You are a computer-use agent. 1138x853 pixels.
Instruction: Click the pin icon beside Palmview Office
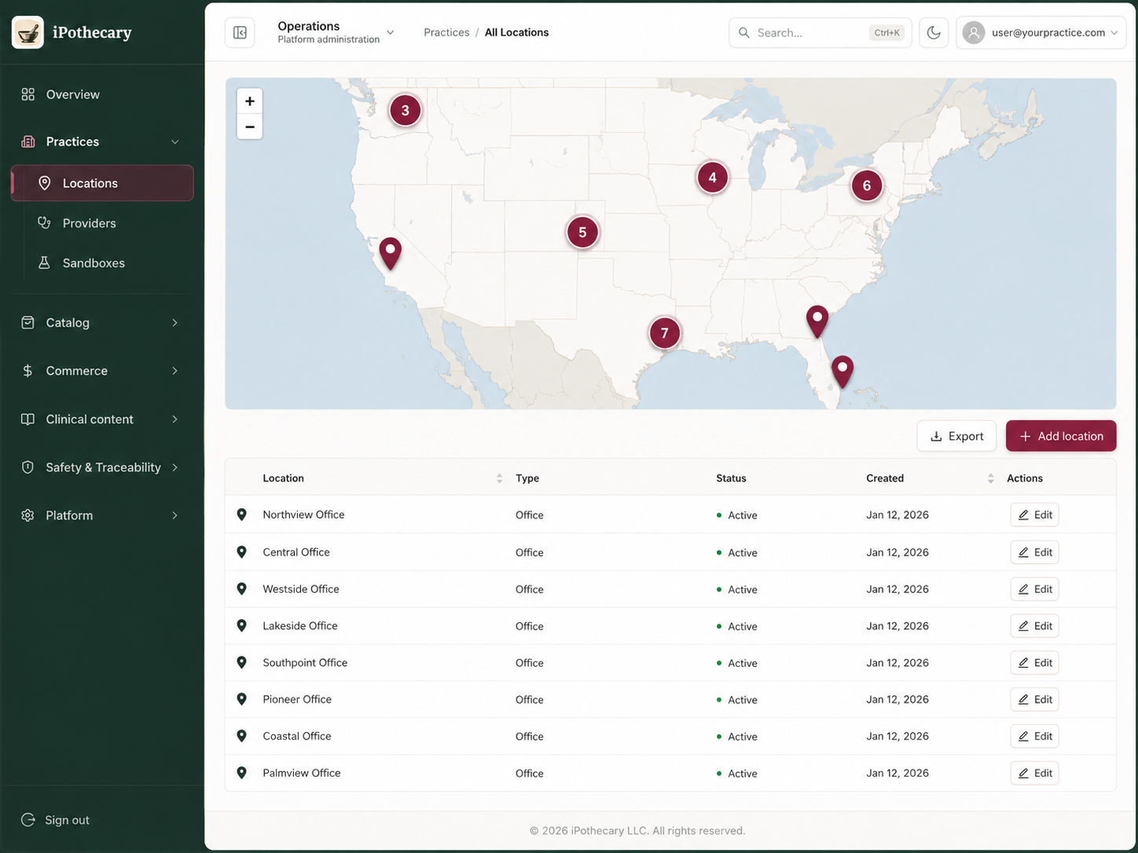242,773
